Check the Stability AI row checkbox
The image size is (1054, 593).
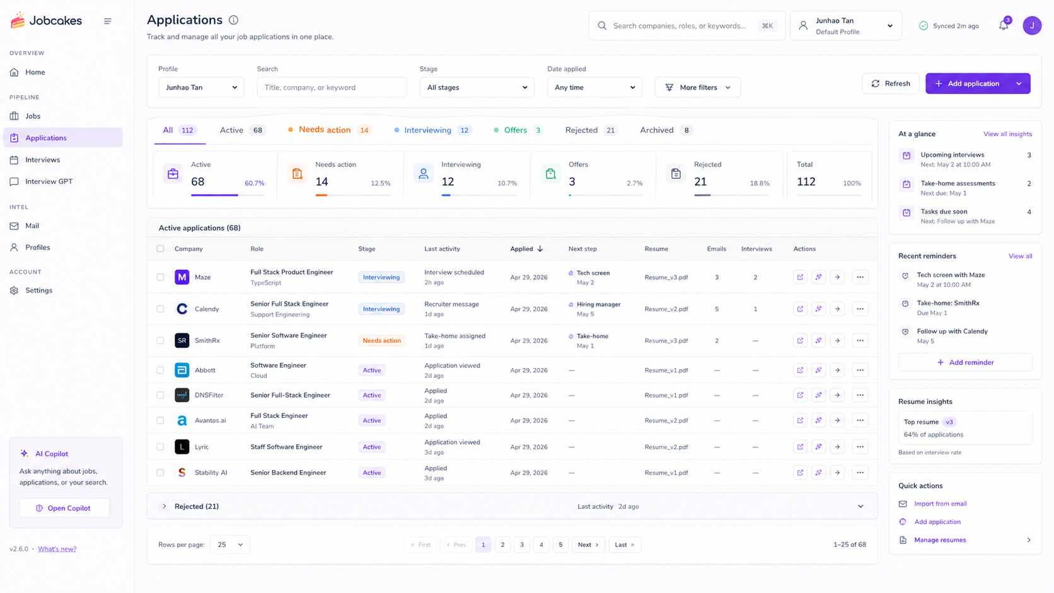click(x=160, y=473)
